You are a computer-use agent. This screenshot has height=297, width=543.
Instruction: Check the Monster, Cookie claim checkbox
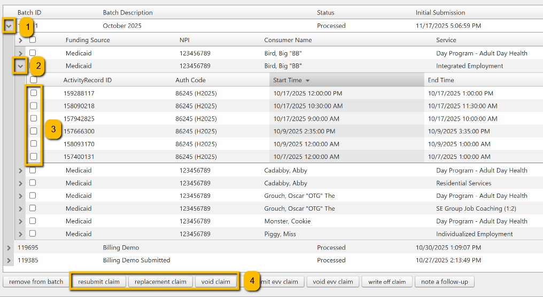pyautogui.click(x=33, y=221)
